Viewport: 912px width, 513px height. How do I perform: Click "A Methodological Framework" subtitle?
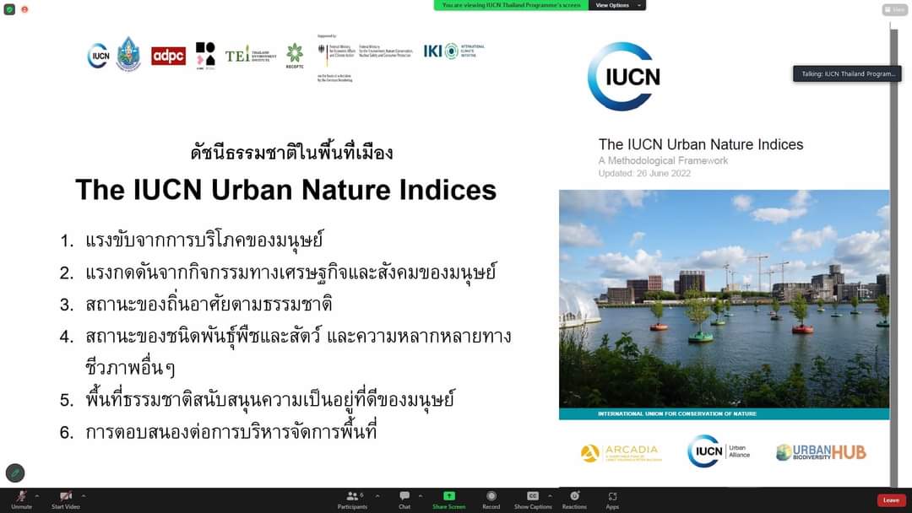663,160
